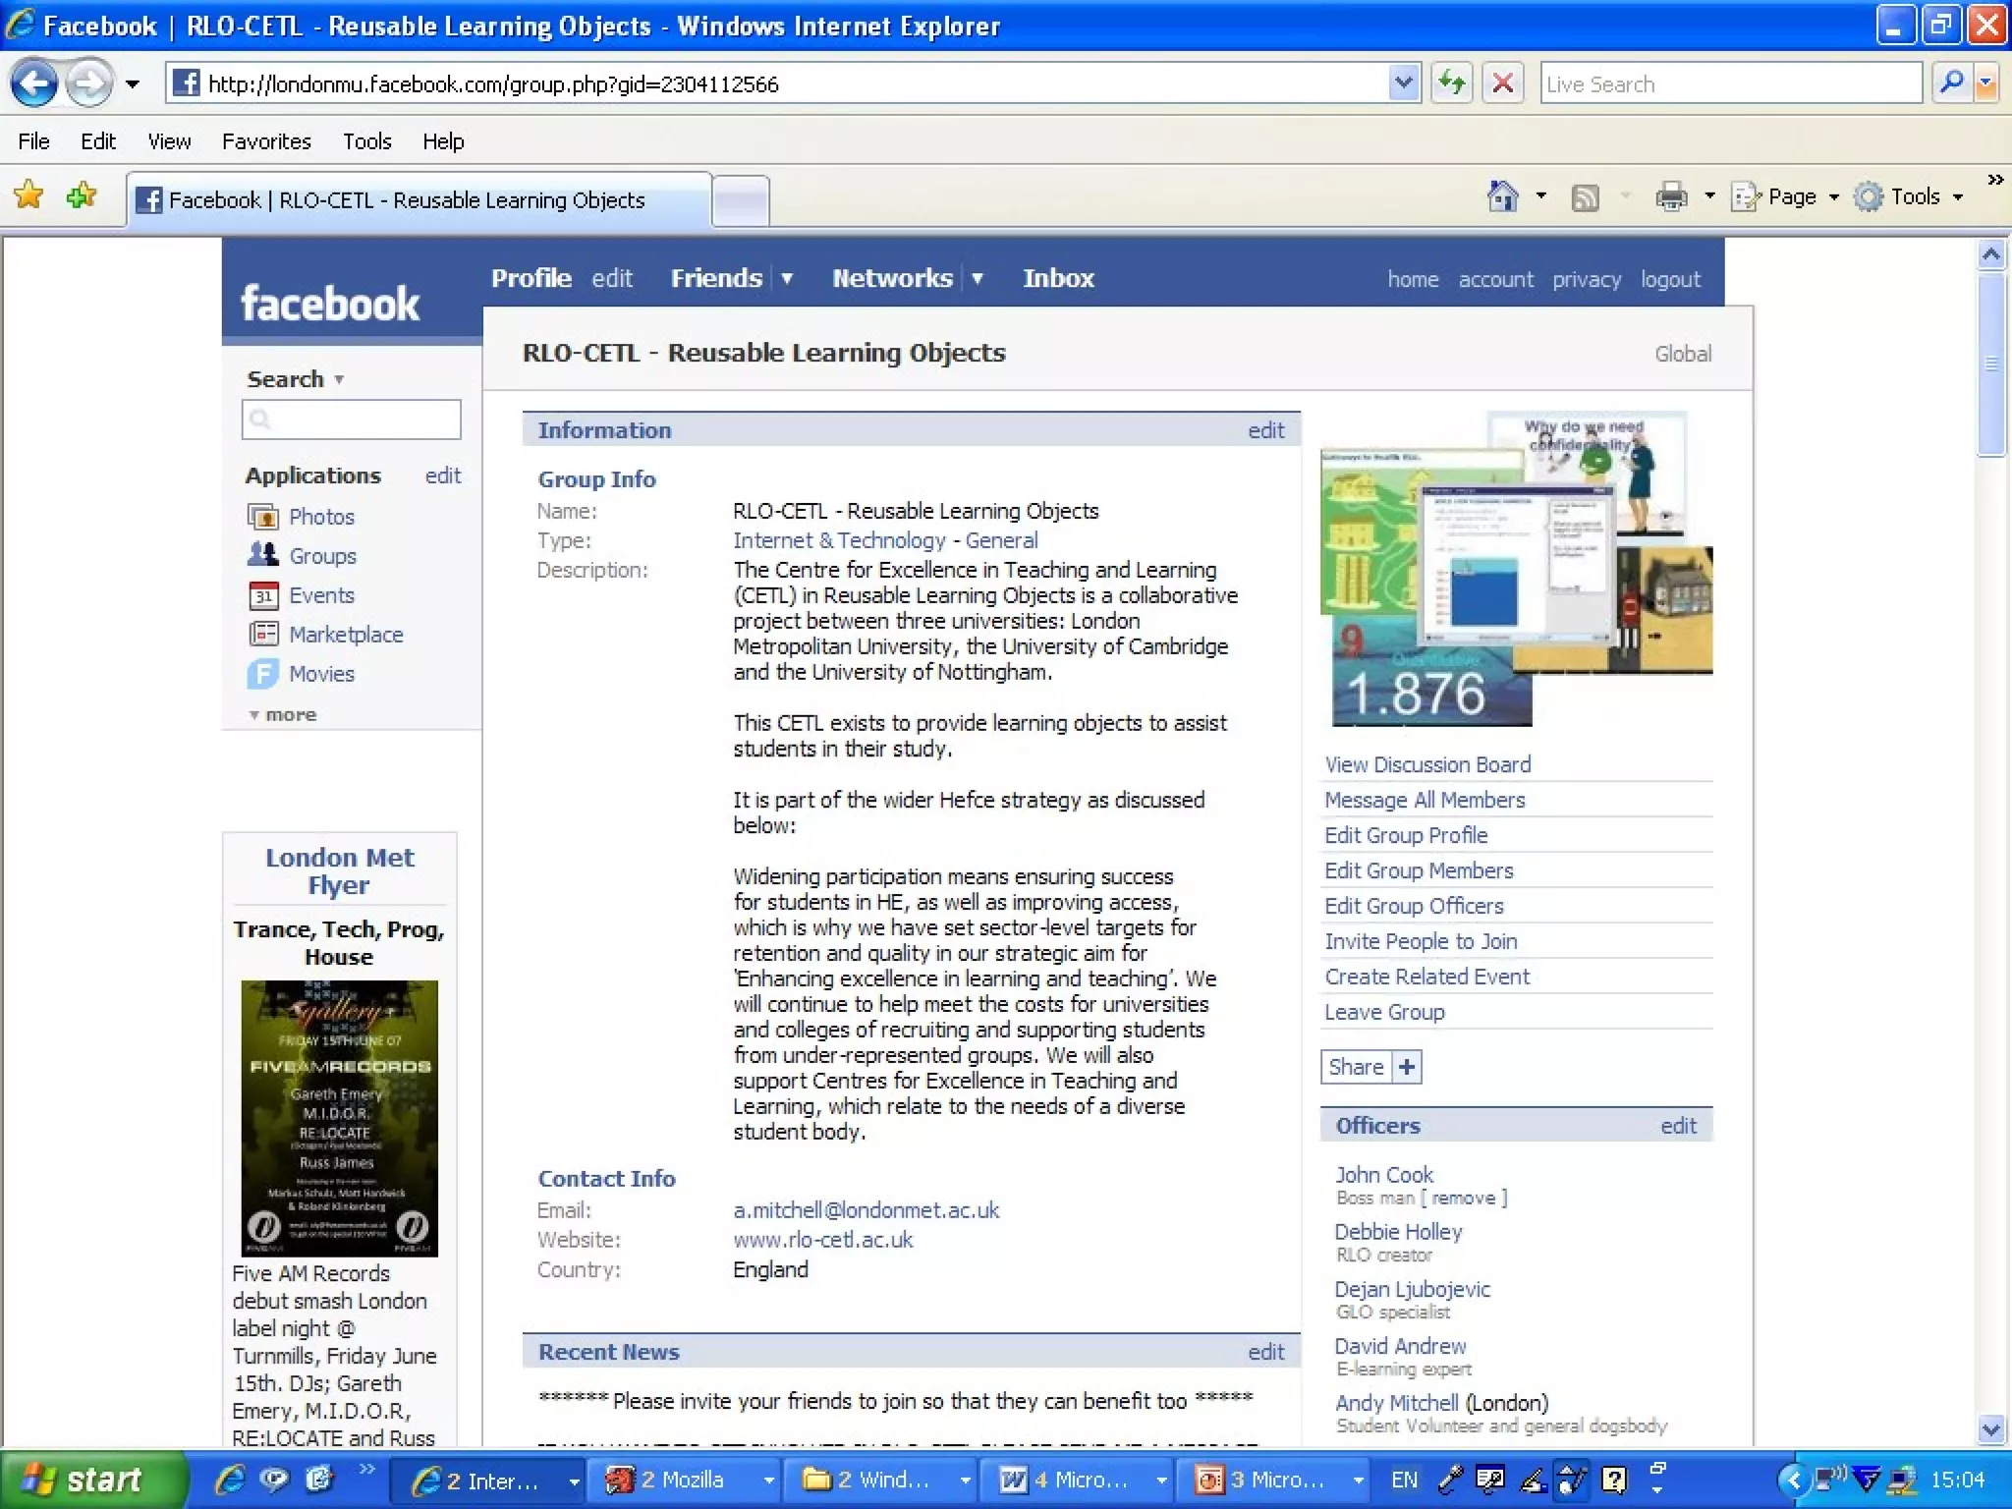Viewport: 2012px width, 1509px height.
Task: Open the View menu
Action: point(169,141)
